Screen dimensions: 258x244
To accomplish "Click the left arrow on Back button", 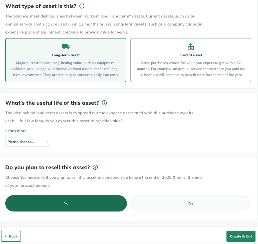I will tap(6, 236).
